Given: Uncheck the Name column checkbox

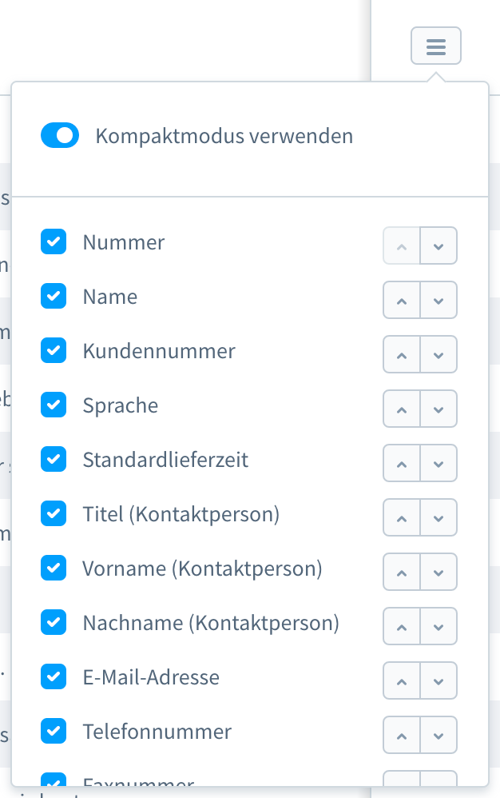Looking at the screenshot, I should pos(53,296).
